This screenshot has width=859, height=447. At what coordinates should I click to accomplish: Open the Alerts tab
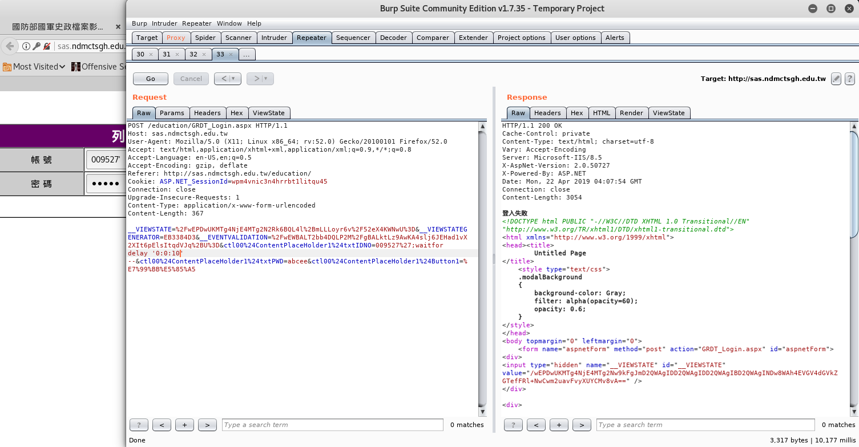point(615,38)
